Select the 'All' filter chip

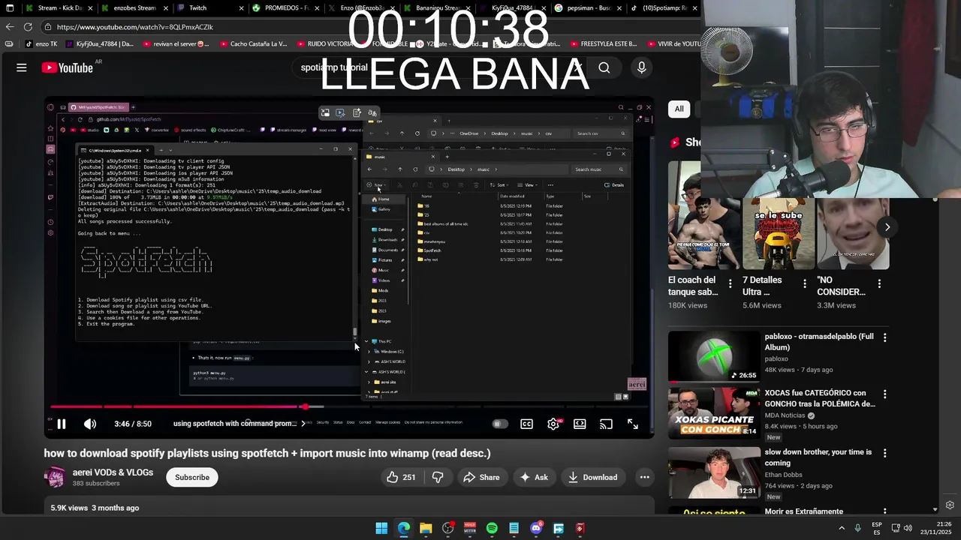pyautogui.click(x=679, y=109)
